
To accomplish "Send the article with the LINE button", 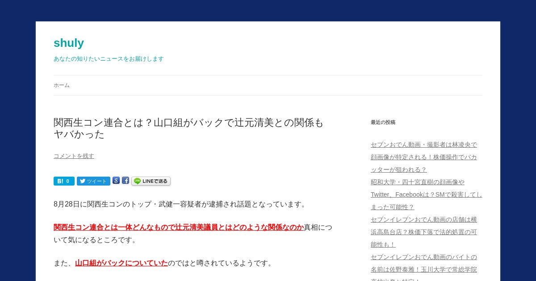I will coord(151,181).
